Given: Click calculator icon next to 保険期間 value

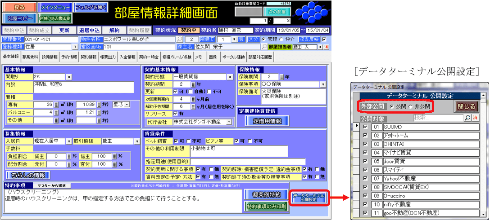Looking at the screenshot, I should tap(281, 77).
